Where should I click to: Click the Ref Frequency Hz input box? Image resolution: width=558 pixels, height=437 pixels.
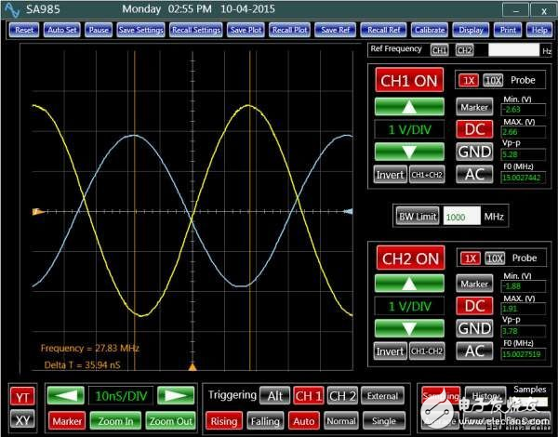pos(513,49)
